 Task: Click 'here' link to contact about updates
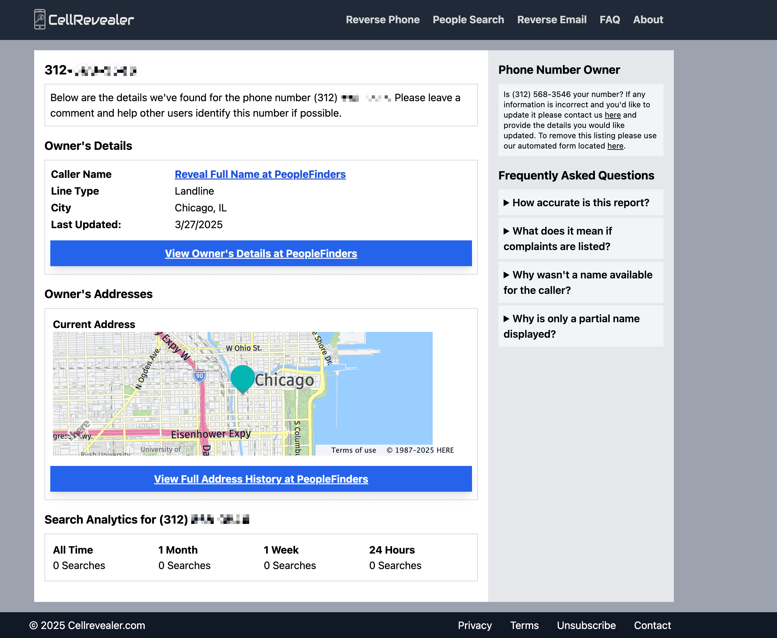(612, 115)
